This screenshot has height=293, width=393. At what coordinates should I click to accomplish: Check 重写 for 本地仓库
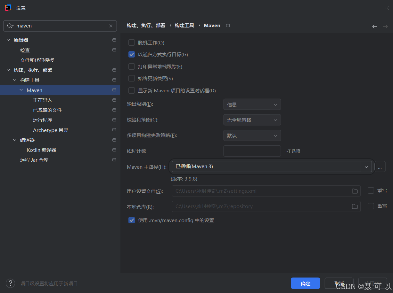(x=371, y=206)
